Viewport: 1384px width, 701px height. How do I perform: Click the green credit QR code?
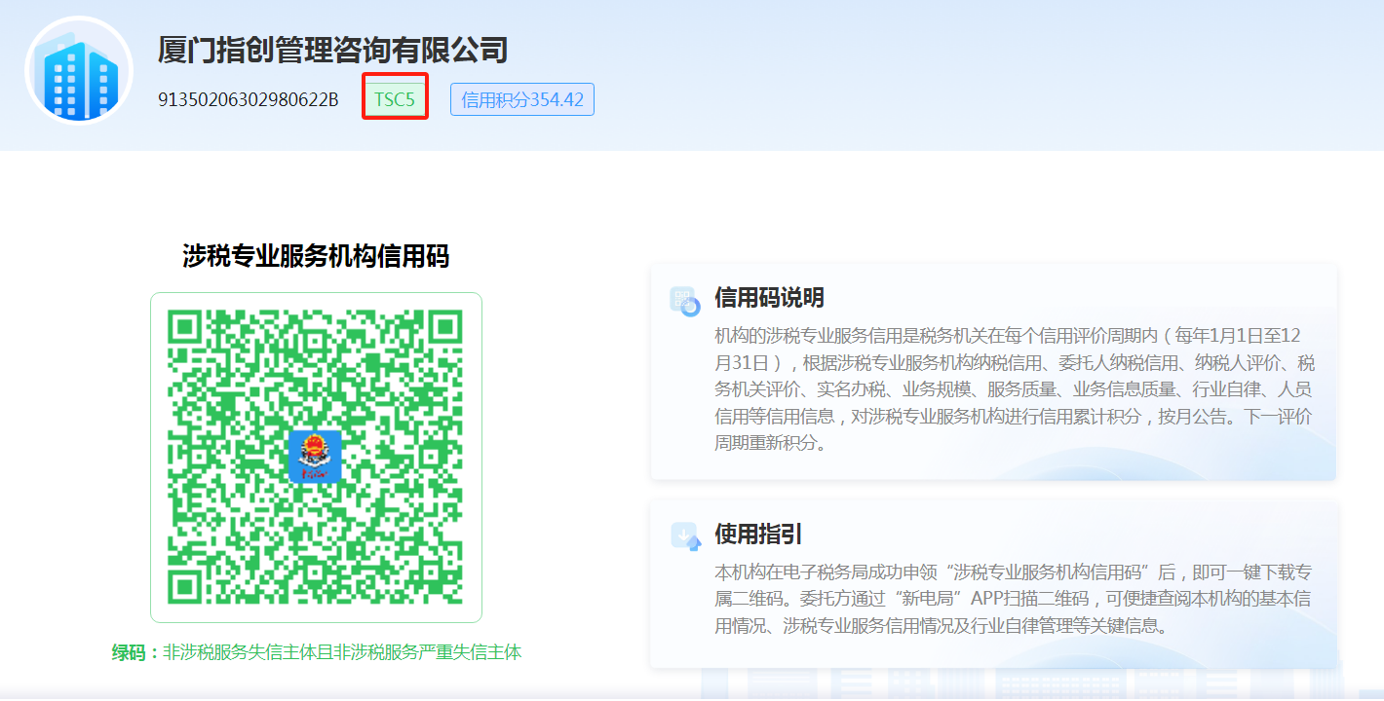coord(316,458)
